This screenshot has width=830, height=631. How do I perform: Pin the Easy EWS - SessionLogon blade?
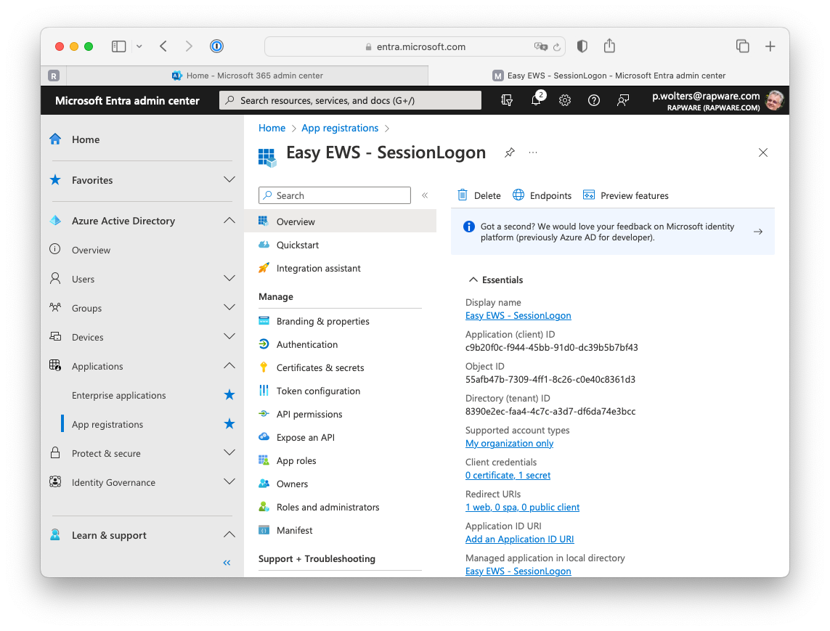[509, 153]
